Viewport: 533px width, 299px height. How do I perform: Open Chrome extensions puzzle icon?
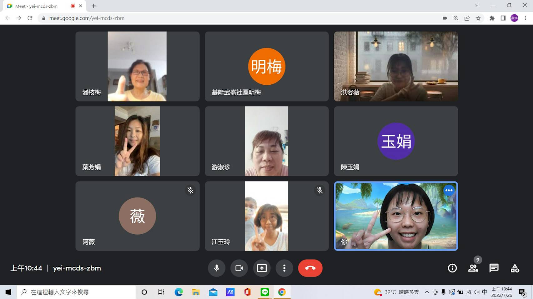click(x=492, y=18)
